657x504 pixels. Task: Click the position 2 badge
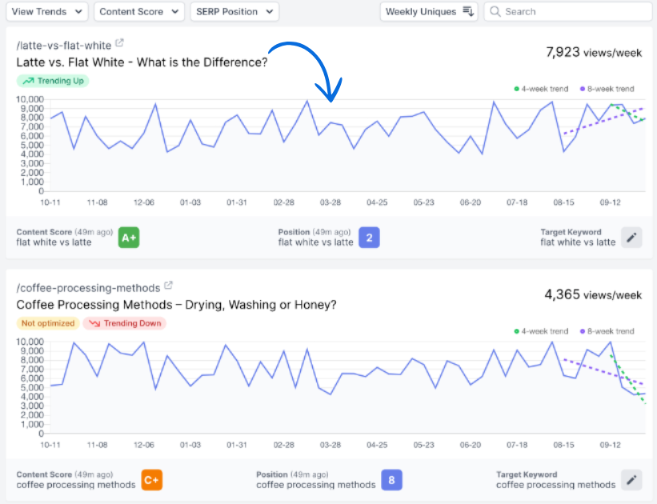369,238
